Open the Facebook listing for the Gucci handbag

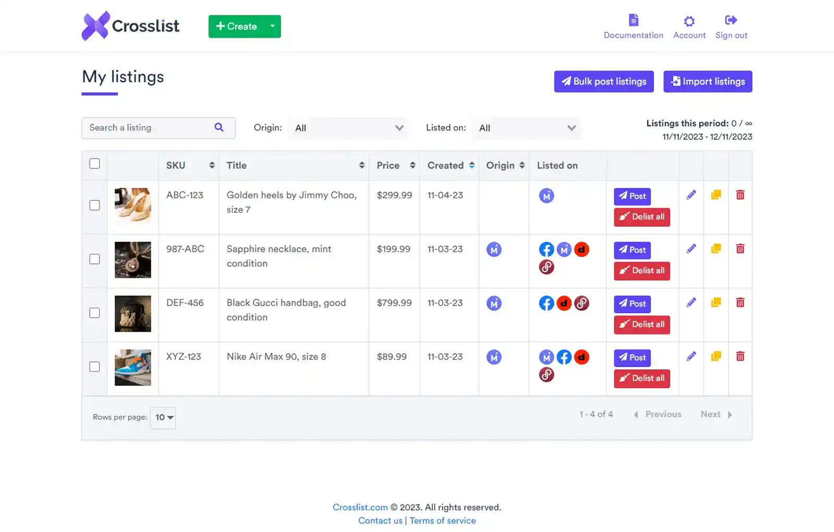pyautogui.click(x=546, y=303)
